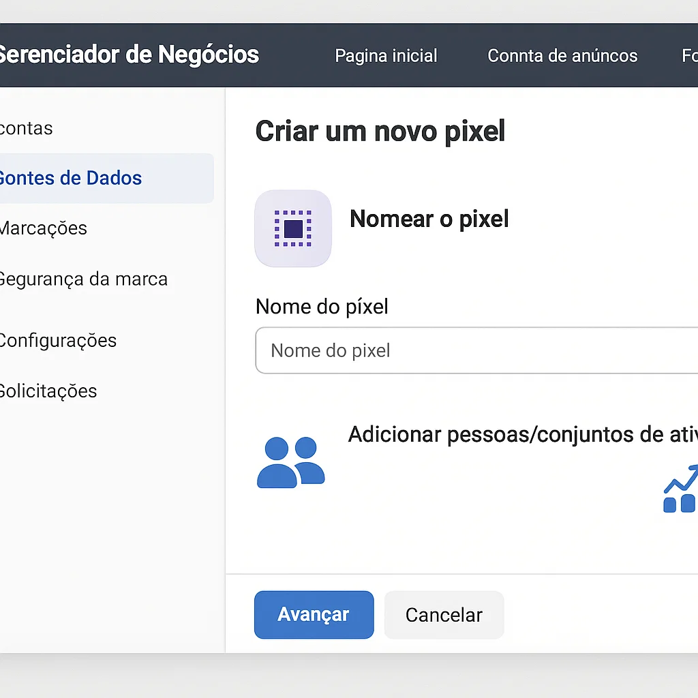
Task: Click the purple pixel square icon
Action: coord(293,228)
